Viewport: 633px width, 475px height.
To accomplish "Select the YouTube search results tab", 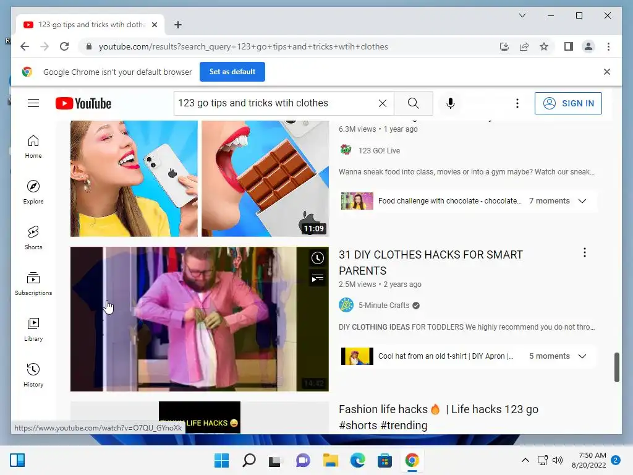I will tap(90, 25).
